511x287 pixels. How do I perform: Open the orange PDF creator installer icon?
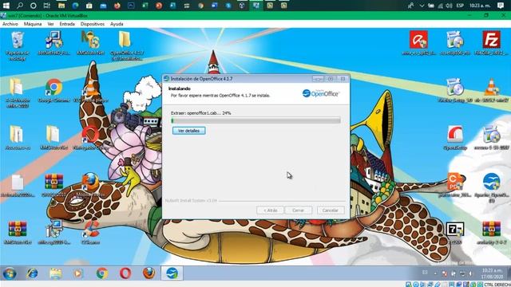[x=455, y=185]
